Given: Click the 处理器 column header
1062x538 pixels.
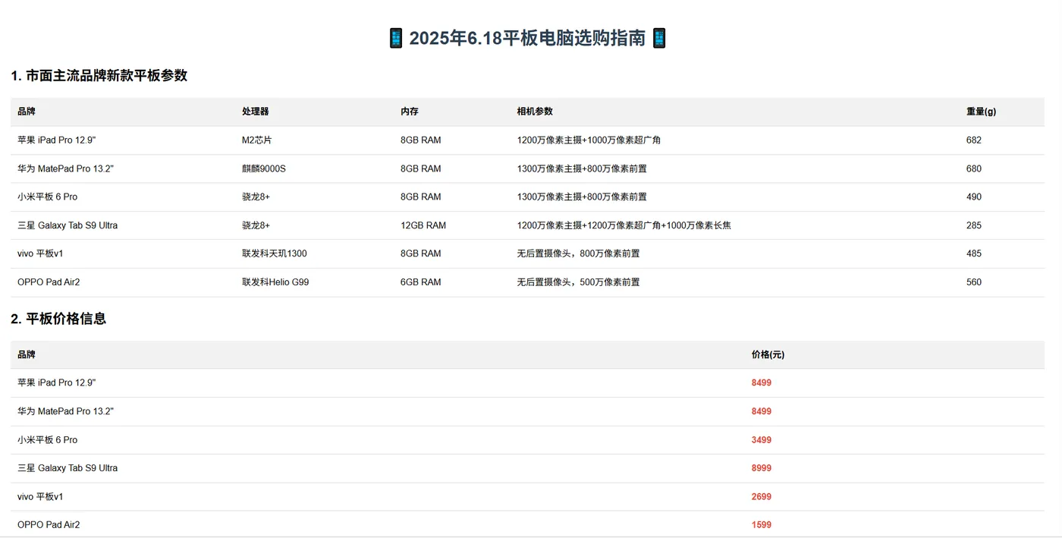Looking at the screenshot, I should [x=256, y=112].
